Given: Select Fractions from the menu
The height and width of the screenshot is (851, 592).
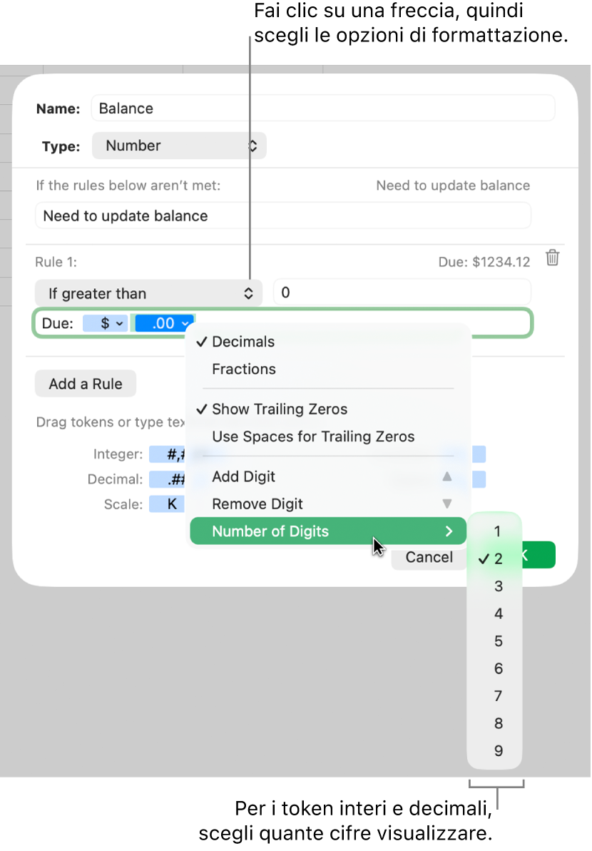Looking at the screenshot, I should pyautogui.click(x=243, y=369).
